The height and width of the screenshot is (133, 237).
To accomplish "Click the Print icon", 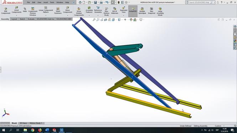I will coord(101,2).
